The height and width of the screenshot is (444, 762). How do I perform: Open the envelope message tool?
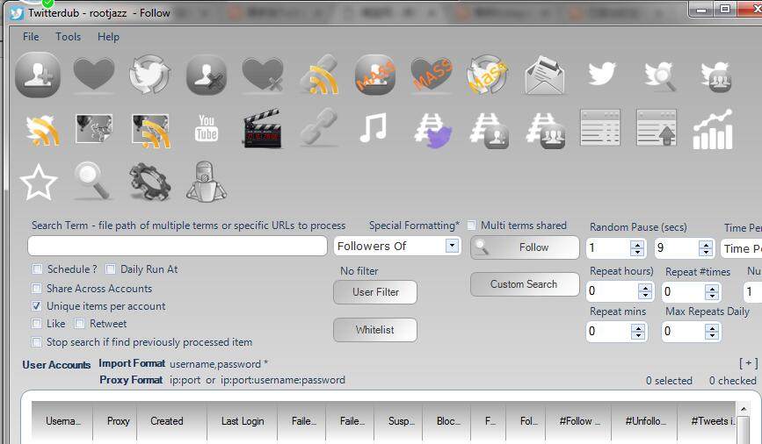pyautogui.click(x=545, y=75)
